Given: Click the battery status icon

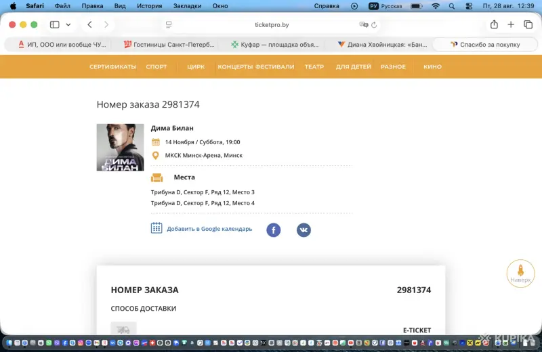Looking at the screenshot, I should point(416,6).
